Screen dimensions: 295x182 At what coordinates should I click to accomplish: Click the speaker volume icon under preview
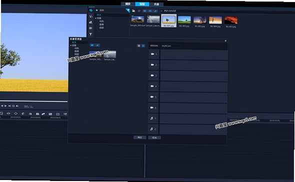(17, 106)
